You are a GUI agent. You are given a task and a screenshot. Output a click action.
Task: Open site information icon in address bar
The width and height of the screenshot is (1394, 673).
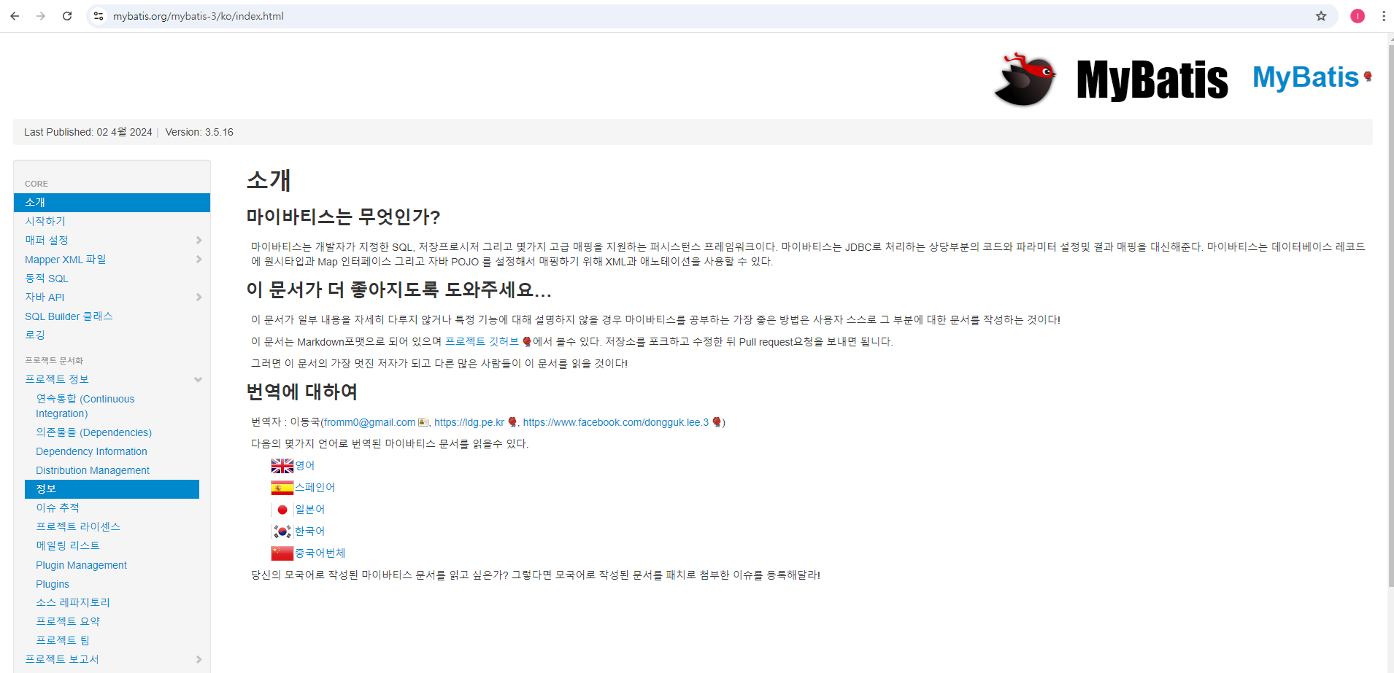pos(99,16)
